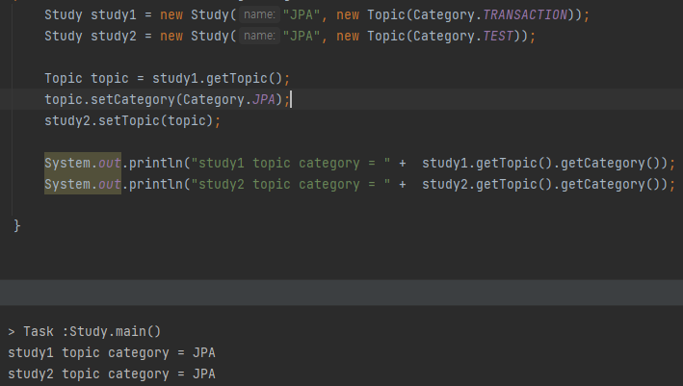Click study2.getTopic().getCategory() call in second println
The image size is (683, 386).
(540, 184)
